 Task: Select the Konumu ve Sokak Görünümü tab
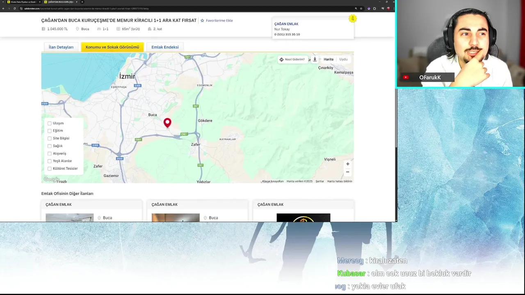pyautogui.click(x=112, y=47)
